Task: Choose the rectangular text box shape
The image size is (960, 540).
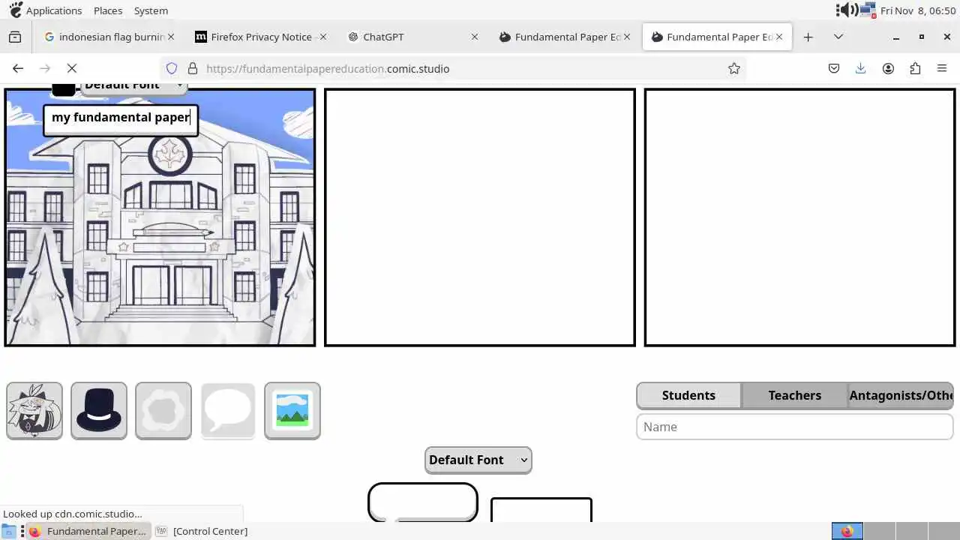Action: (541, 510)
